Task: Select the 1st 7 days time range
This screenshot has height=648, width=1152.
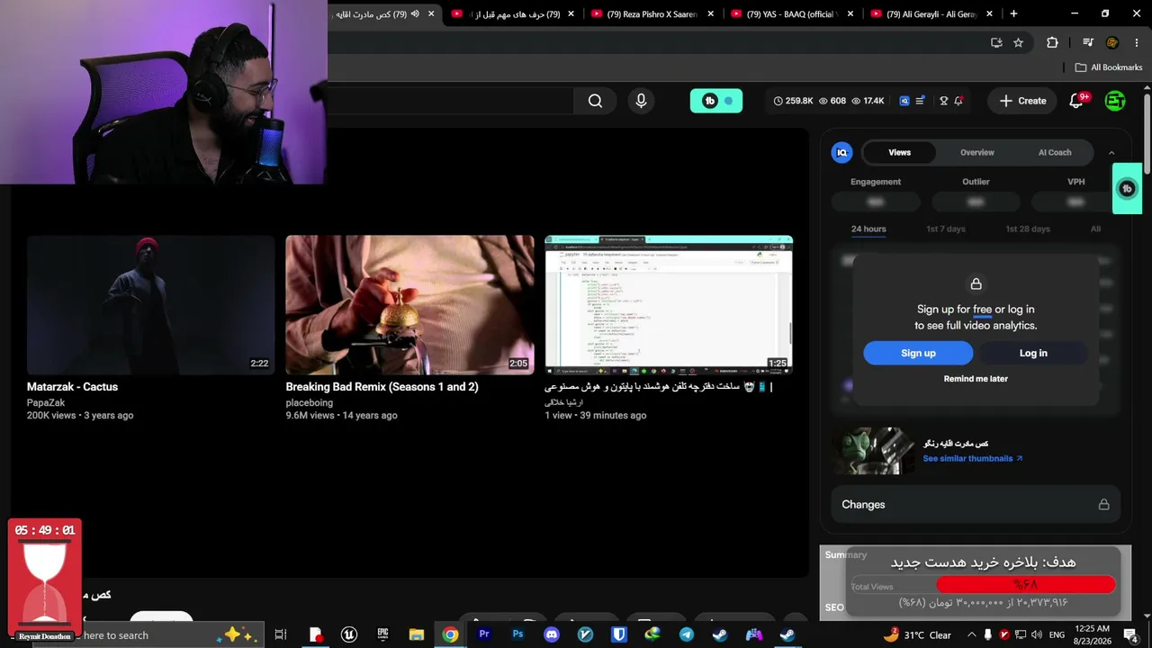Action: [x=946, y=229]
